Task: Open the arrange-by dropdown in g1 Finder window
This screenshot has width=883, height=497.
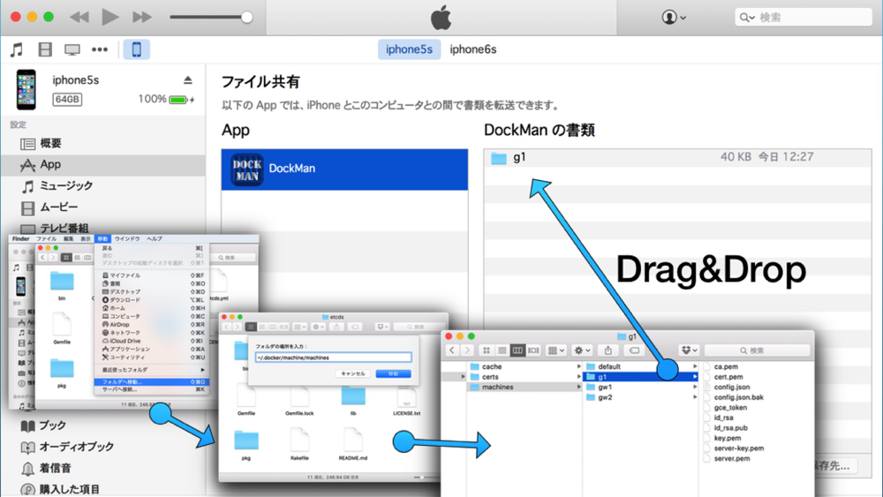Action: tap(555, 350)
